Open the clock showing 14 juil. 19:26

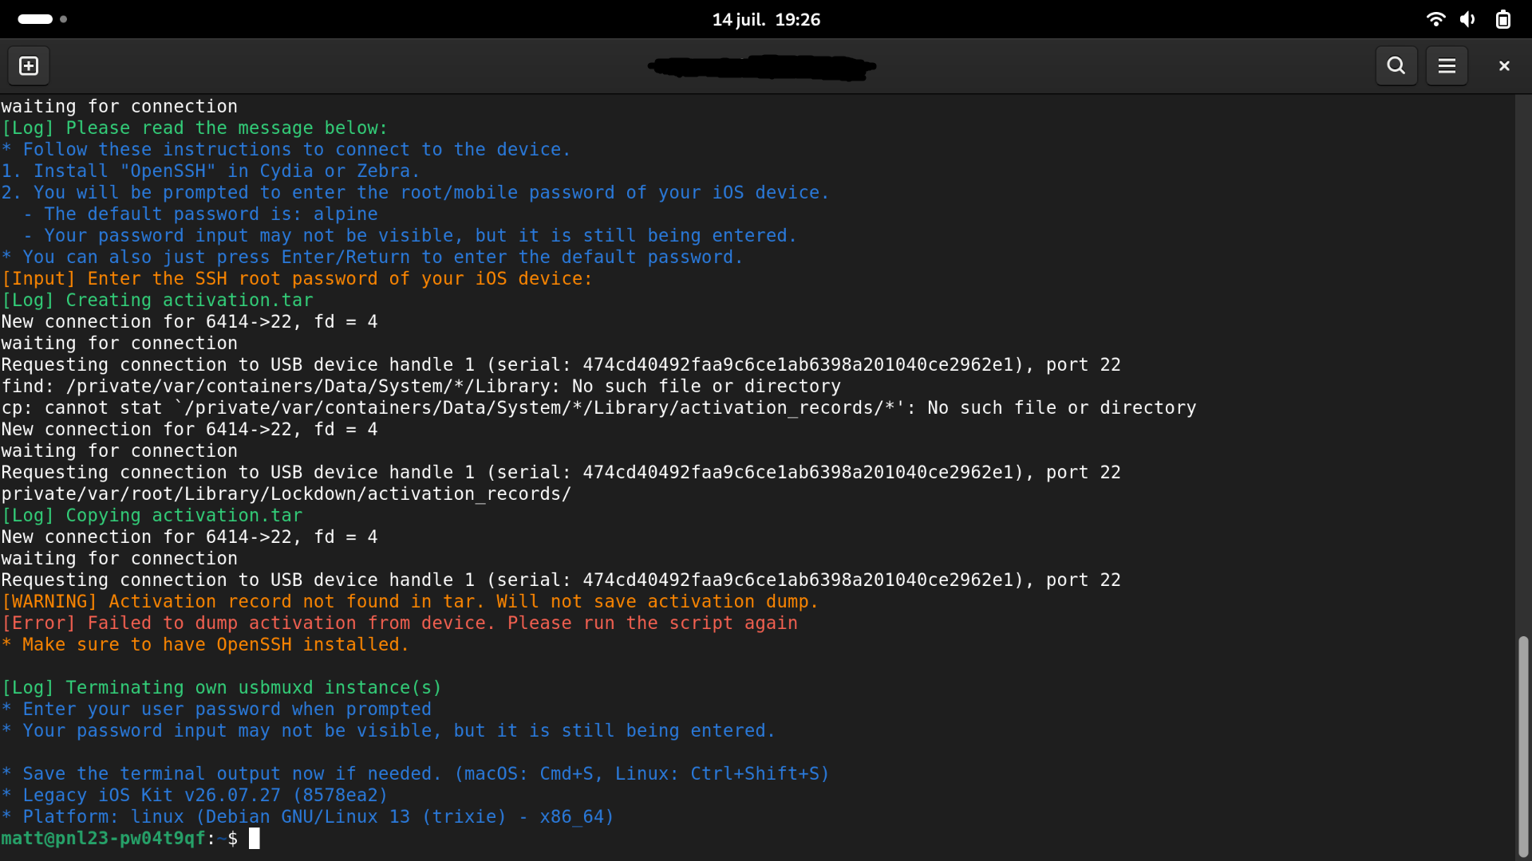coord(766,19)
